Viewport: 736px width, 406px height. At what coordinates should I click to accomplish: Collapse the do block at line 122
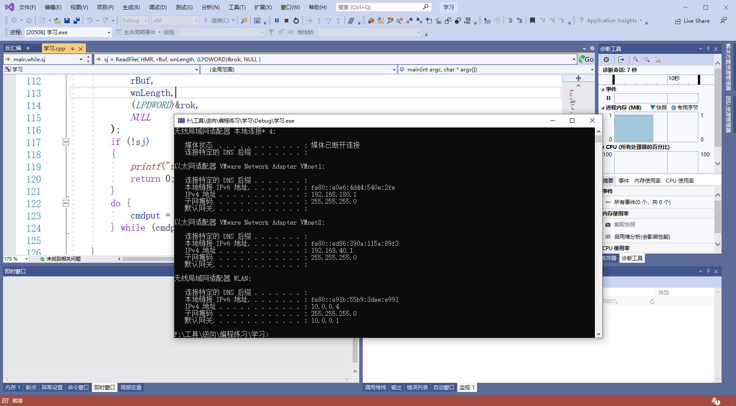click(66, 203)
